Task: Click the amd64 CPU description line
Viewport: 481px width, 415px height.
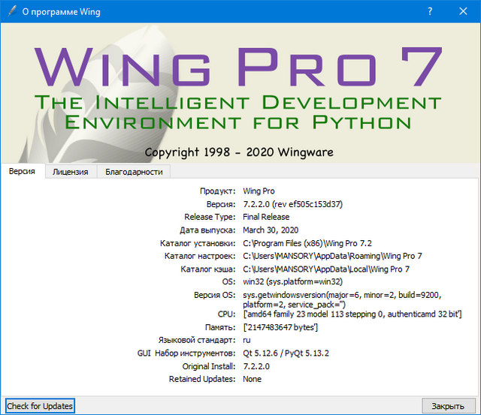Action: [x=352, y=313]
